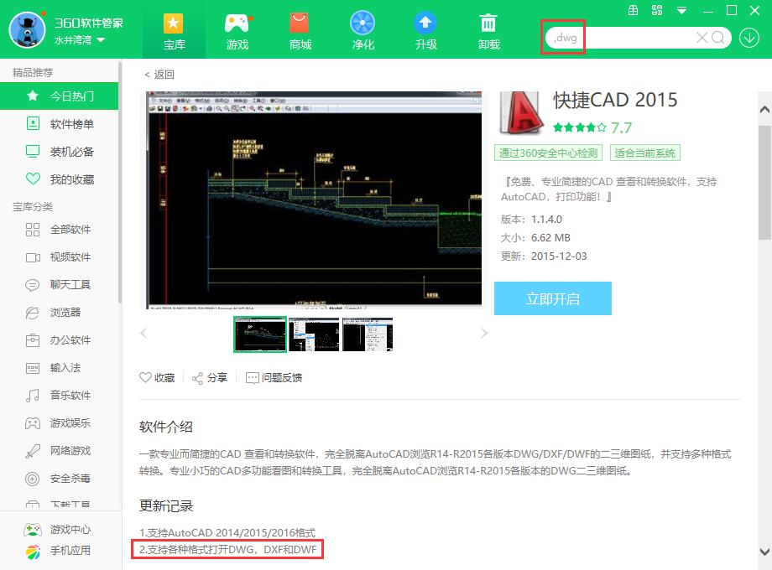Select the second screenshot thumbnail
Viewport: 772px width, 570px height.
(x=314, y=334)
